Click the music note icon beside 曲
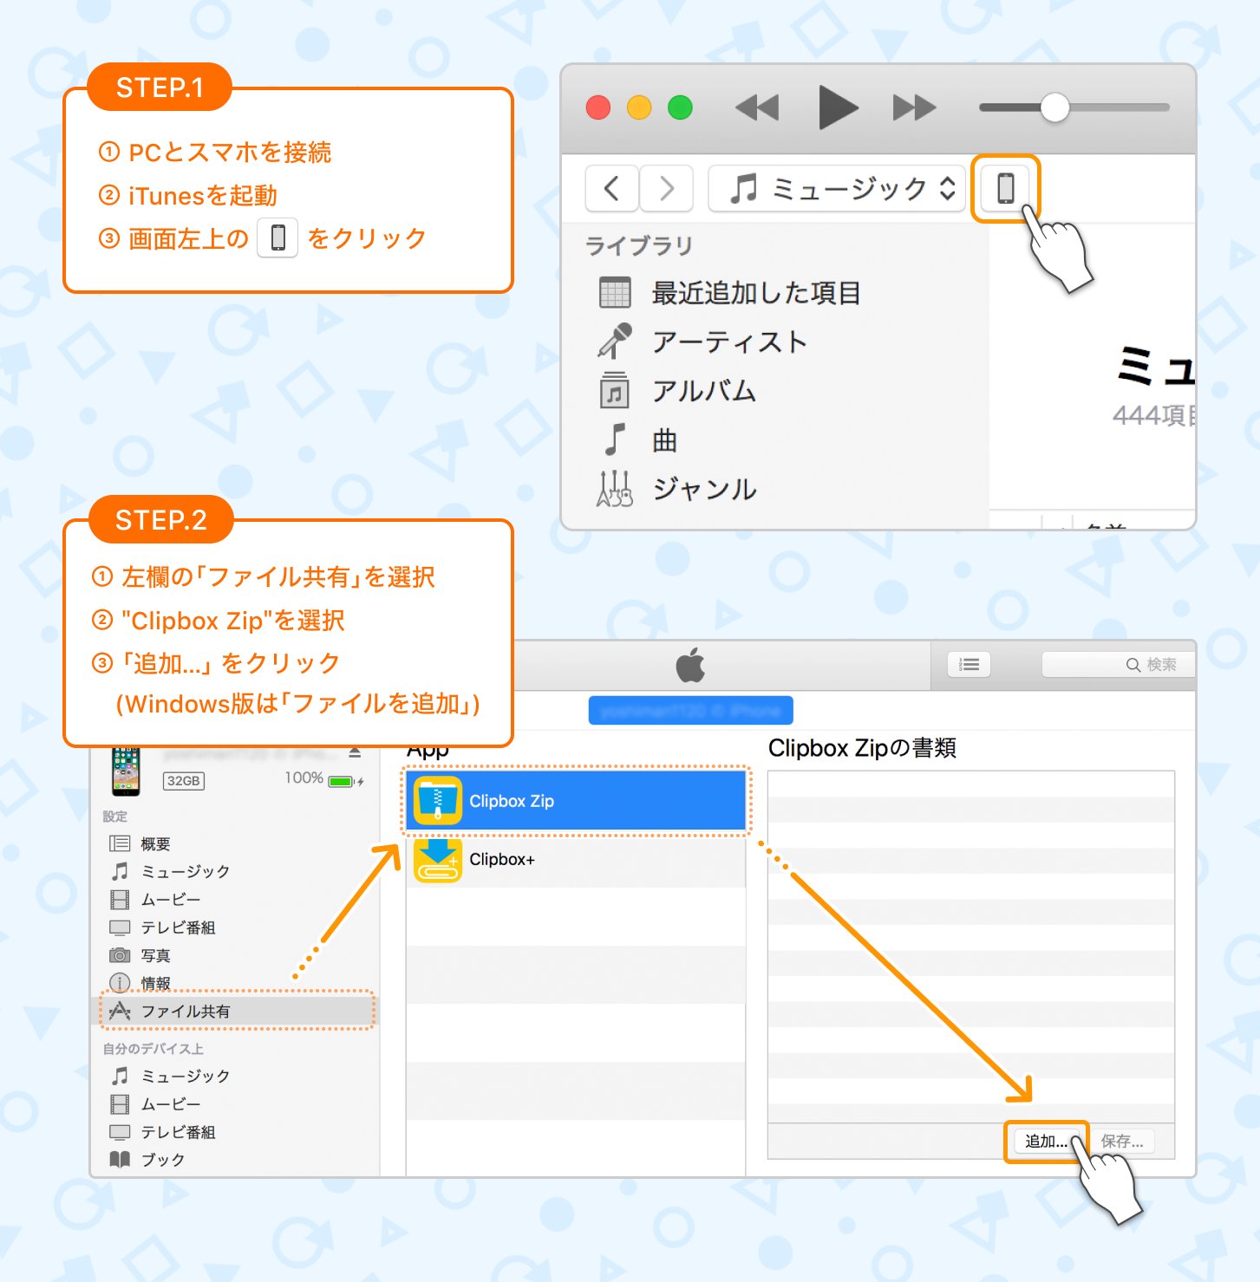This screenshot has width=1260, height=1282. (615, 439)
